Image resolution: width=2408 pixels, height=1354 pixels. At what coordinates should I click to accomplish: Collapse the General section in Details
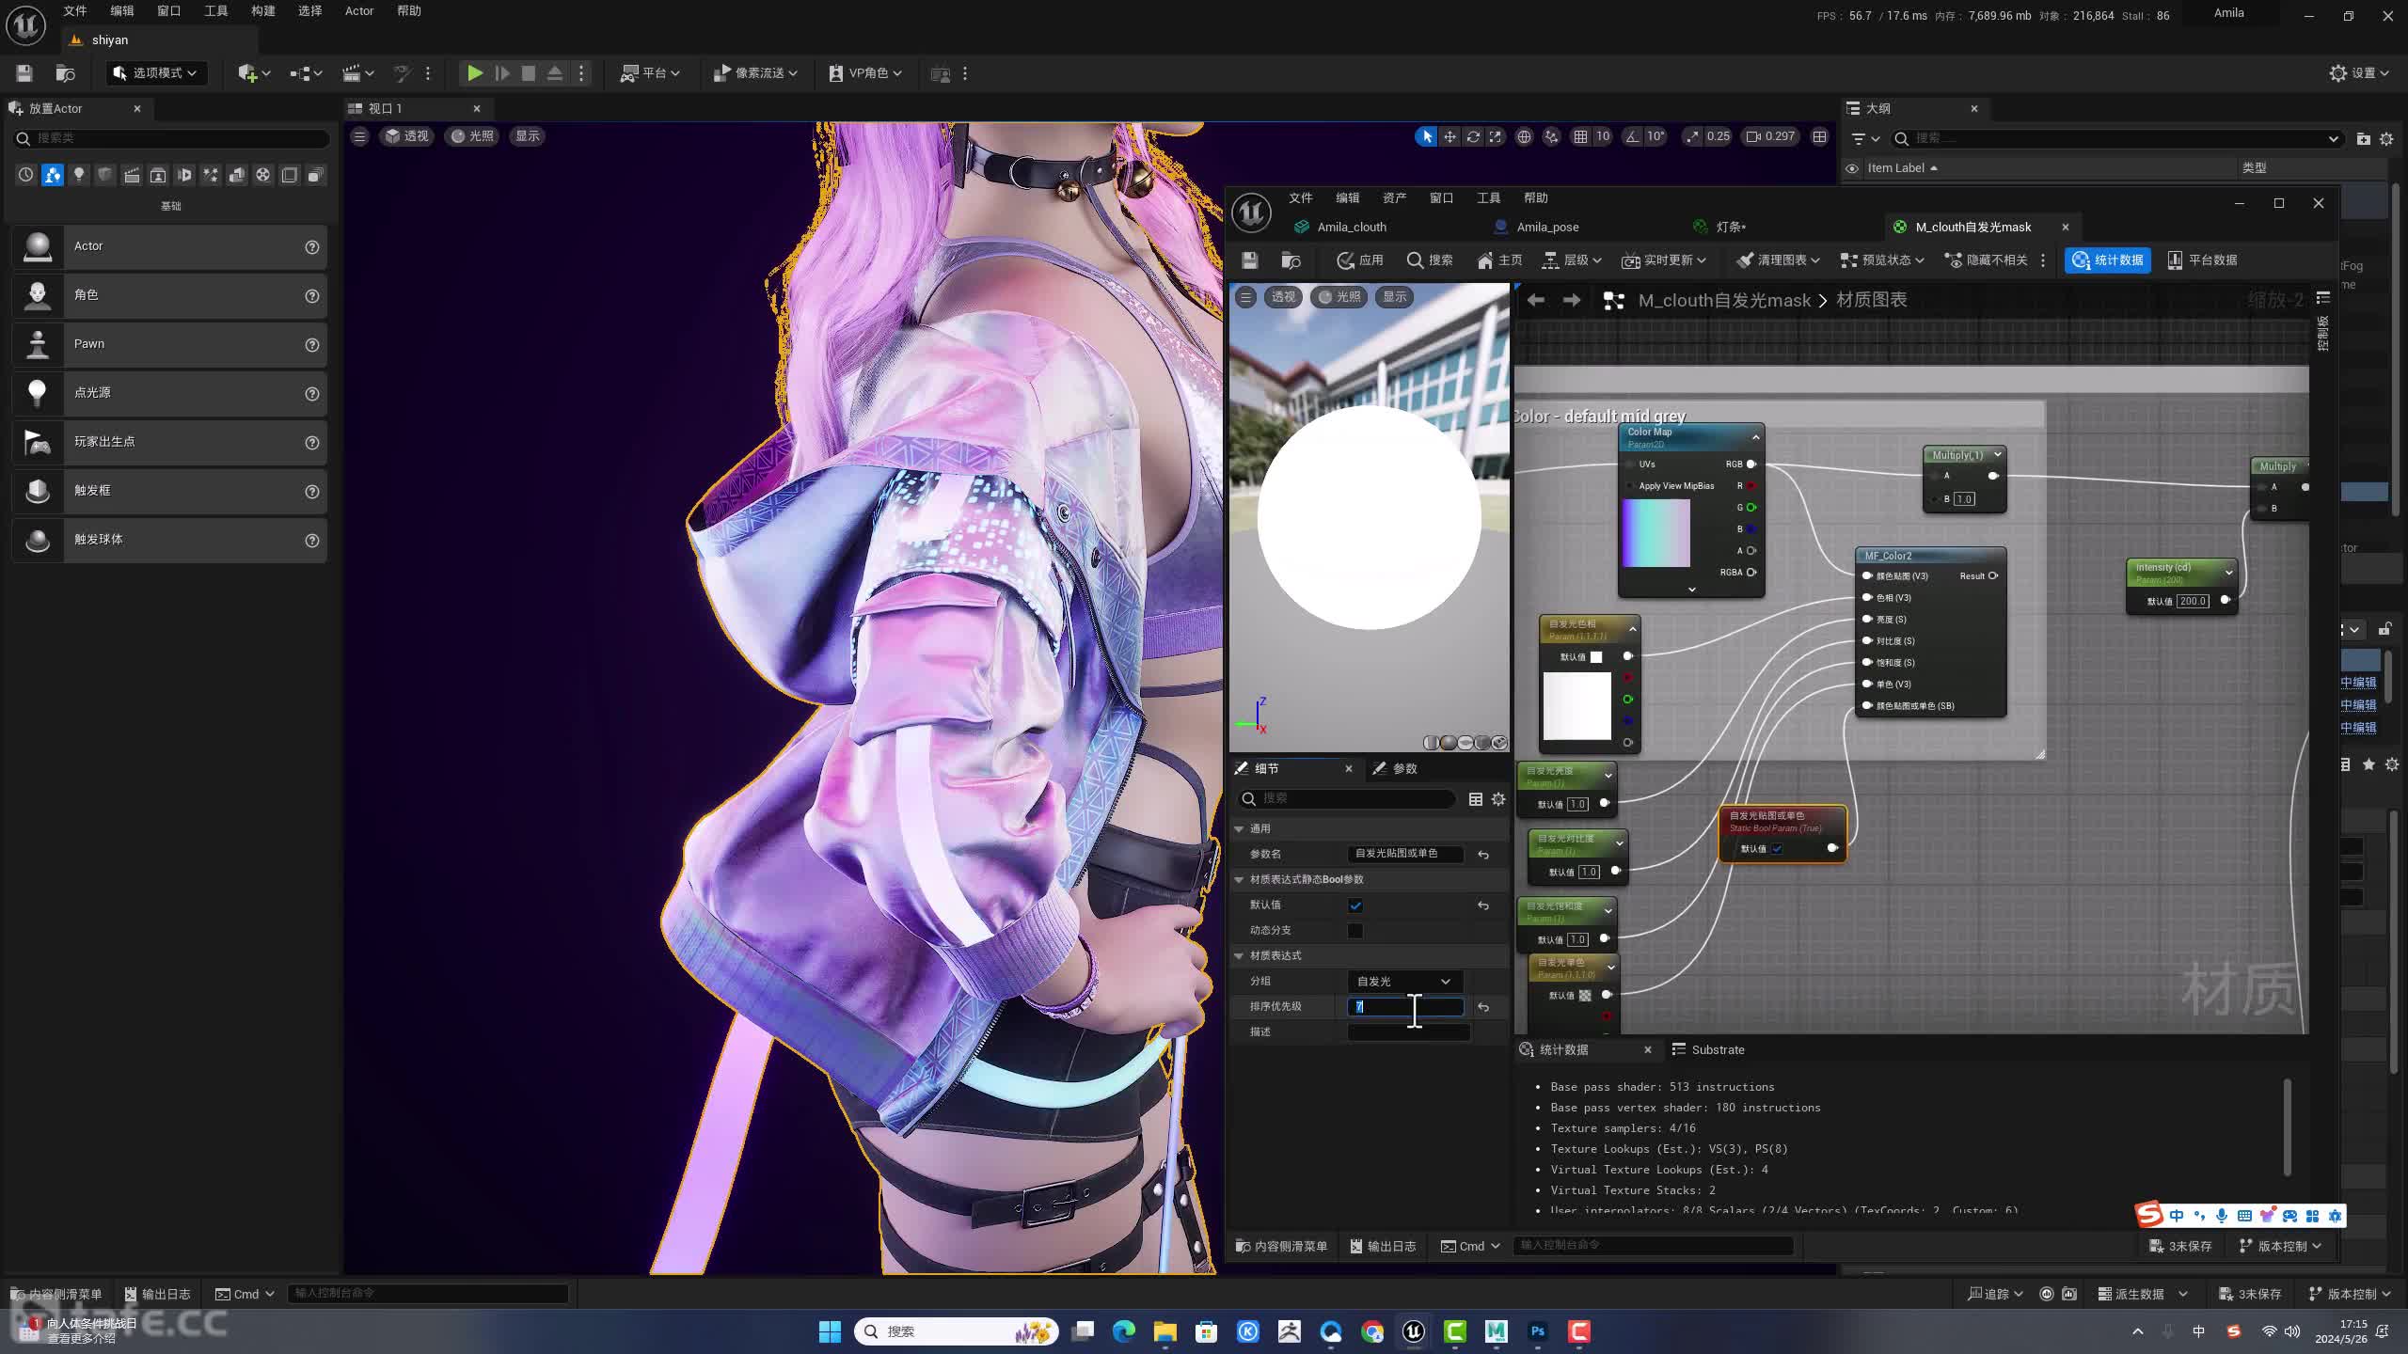1240,829
